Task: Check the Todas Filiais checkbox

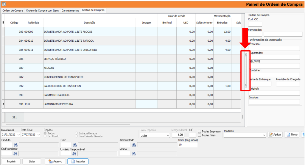Action: pos(199,135)
